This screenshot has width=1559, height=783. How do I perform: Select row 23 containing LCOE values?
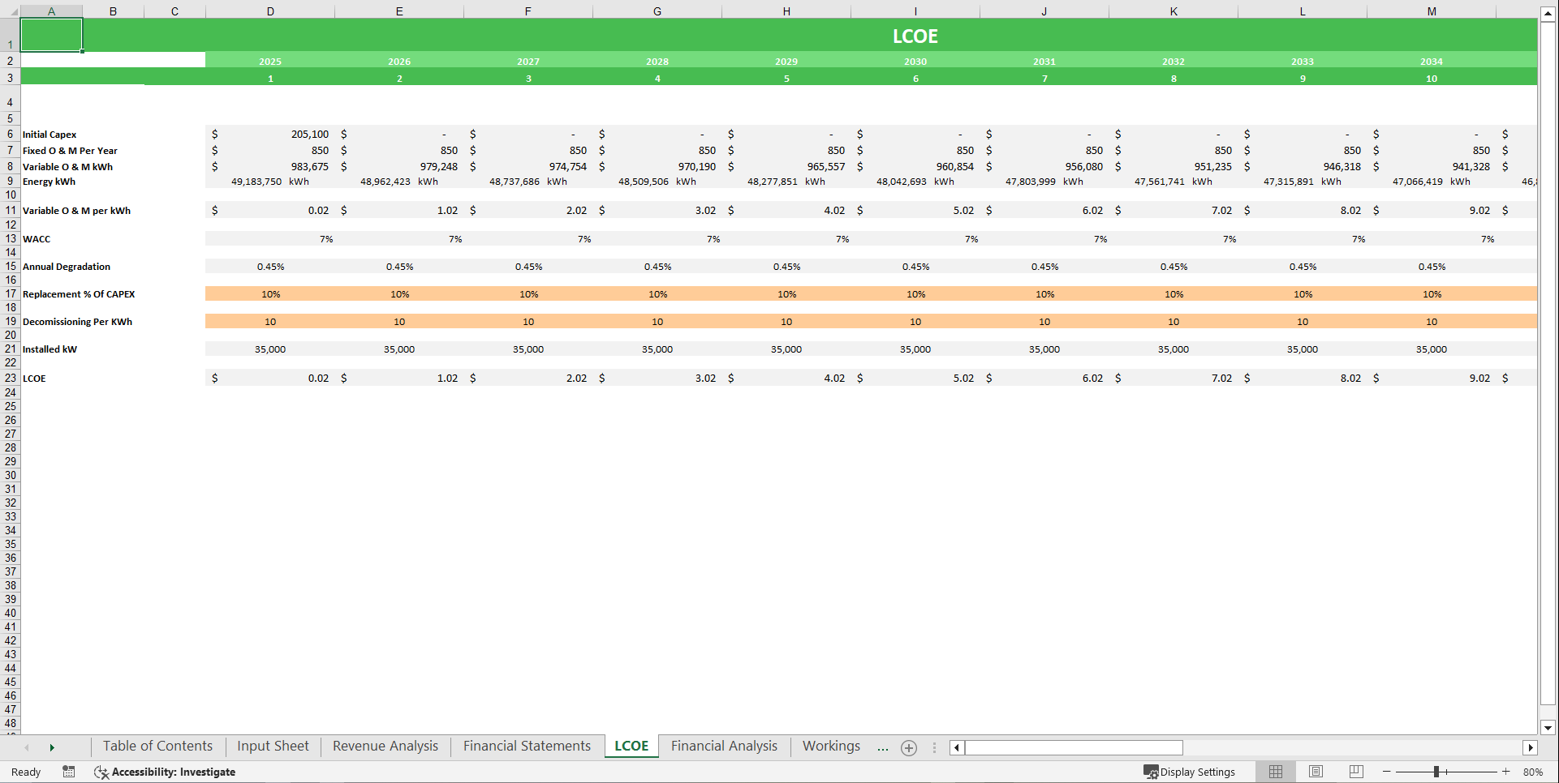(11, 378)
